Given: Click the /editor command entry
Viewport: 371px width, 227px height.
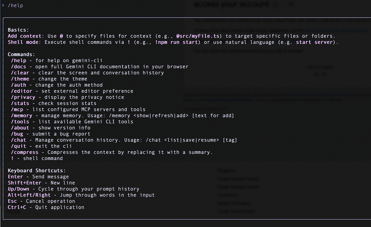Looking at the screenshot, I should click(x=72, y=91).
